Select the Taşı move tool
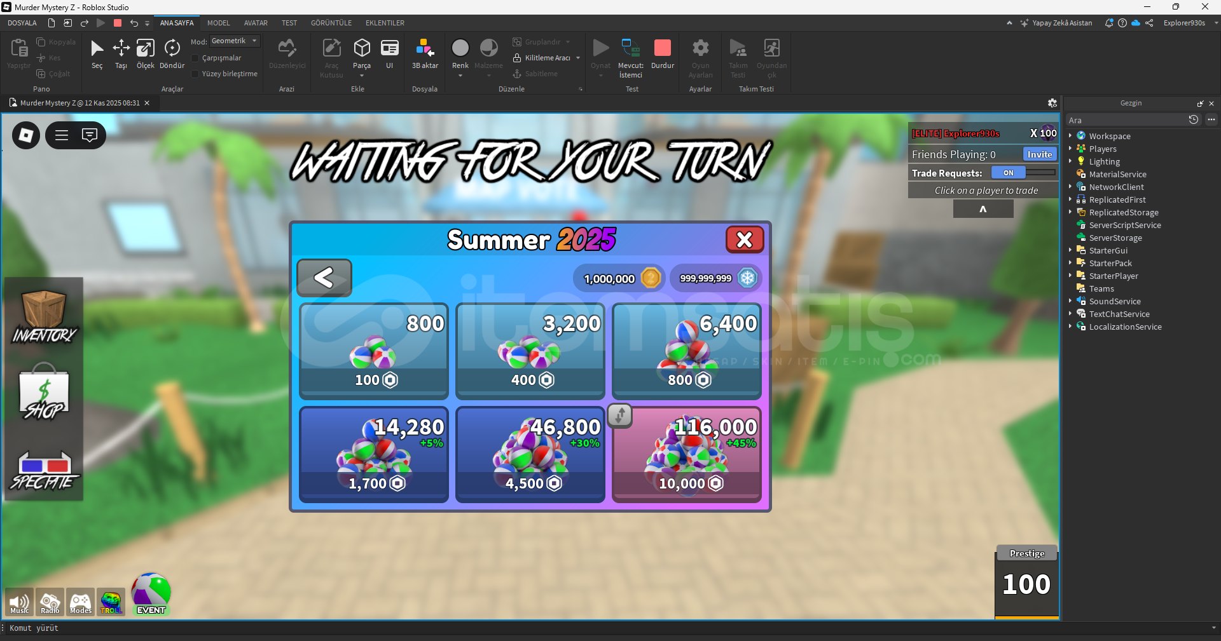Viewport: 1221px width, 641px height. [x=121, y=54]
